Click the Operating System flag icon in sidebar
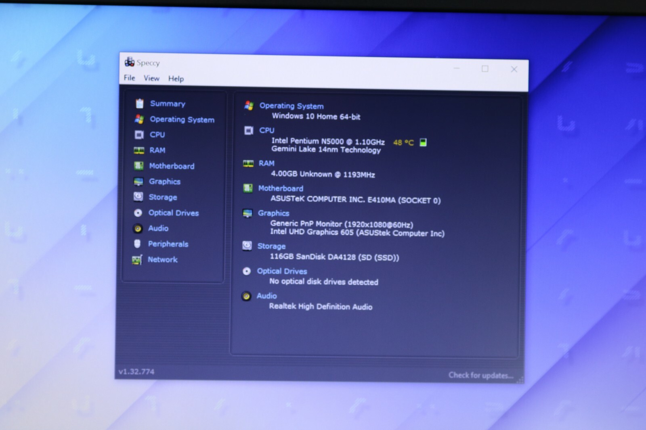Screen dimensions: 646x430 pos(139,119)
